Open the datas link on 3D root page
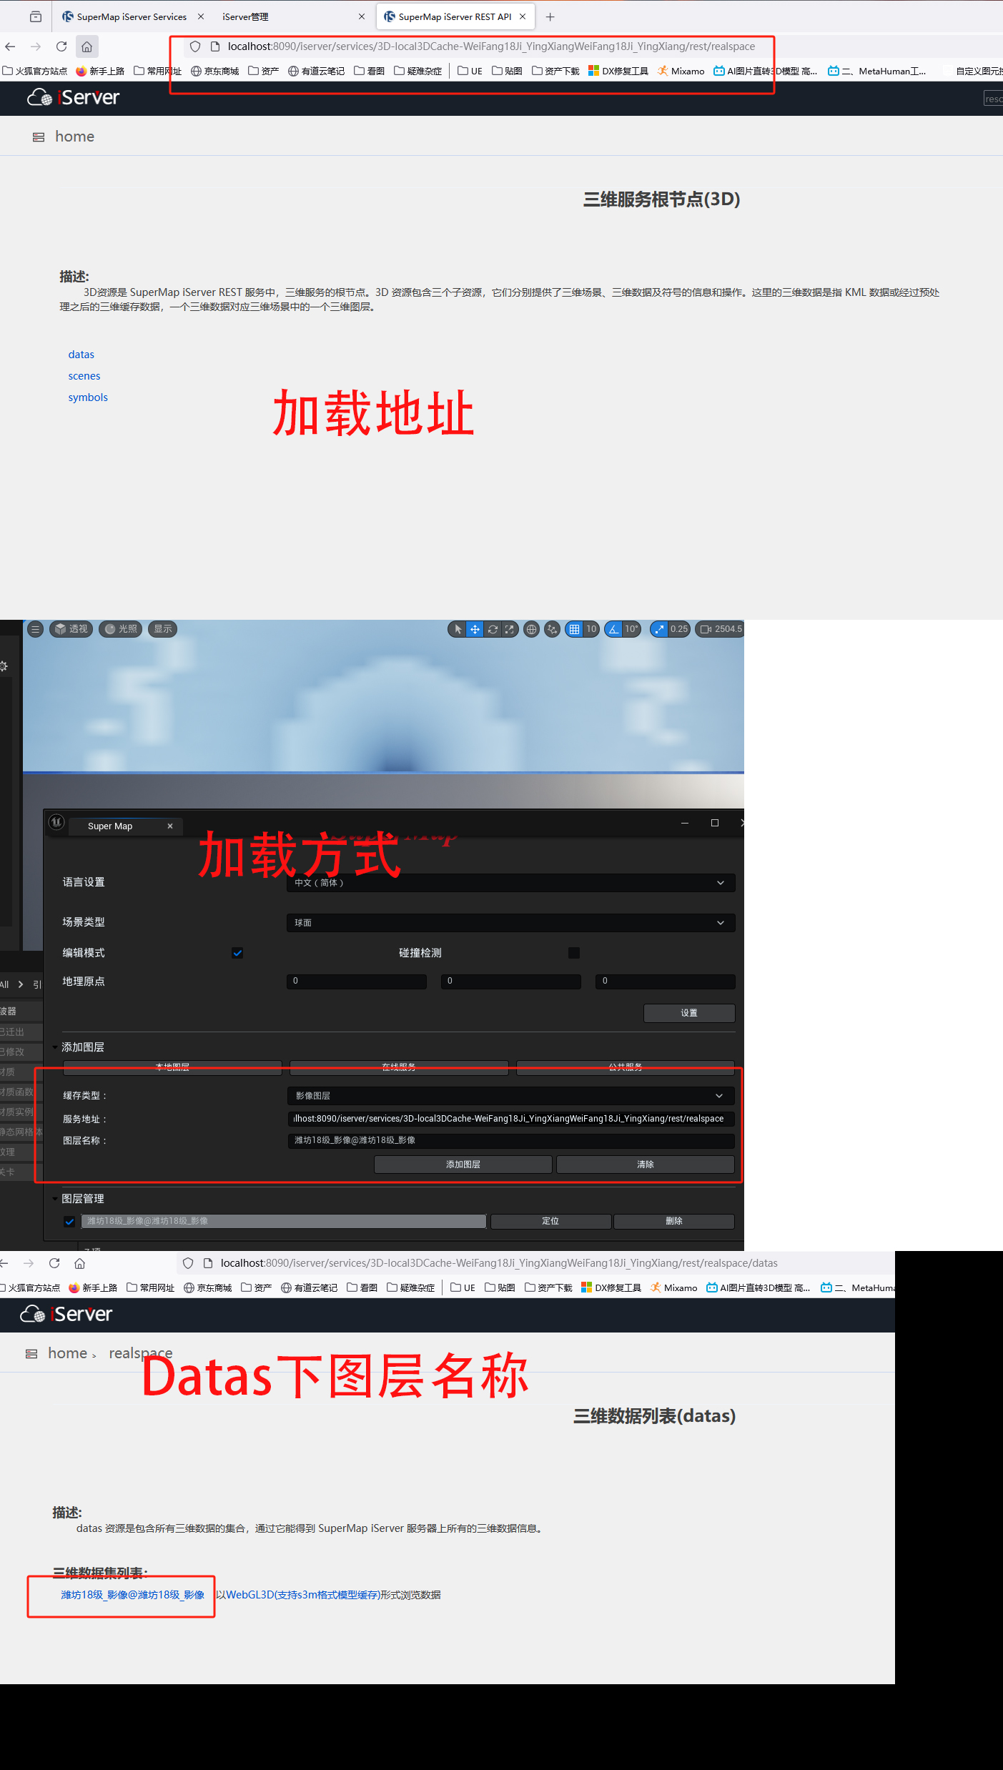1003x1770 pixels. tap(81, 355)
